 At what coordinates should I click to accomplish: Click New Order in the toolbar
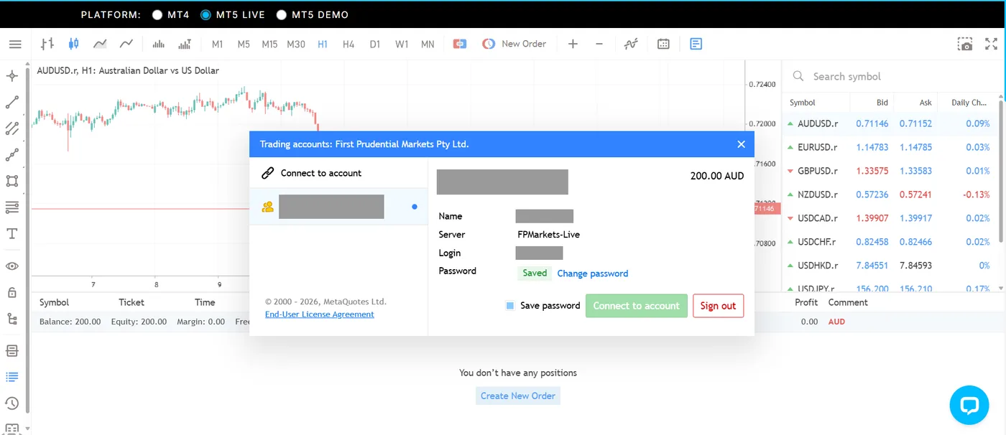pyautogui.click(x=514, y=44)
